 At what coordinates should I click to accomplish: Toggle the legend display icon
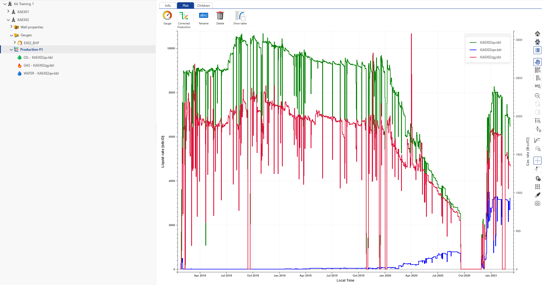[x=537, y=50]
